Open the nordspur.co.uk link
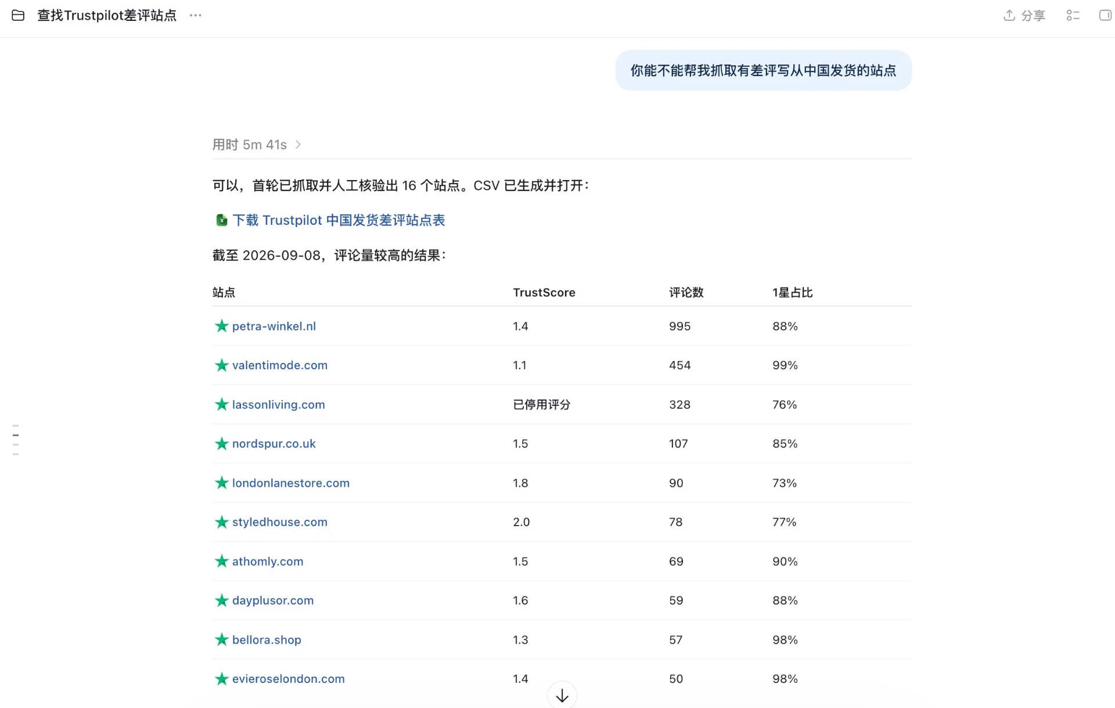The height and width of the screenshot is (708, 1115). pos(274,444)
